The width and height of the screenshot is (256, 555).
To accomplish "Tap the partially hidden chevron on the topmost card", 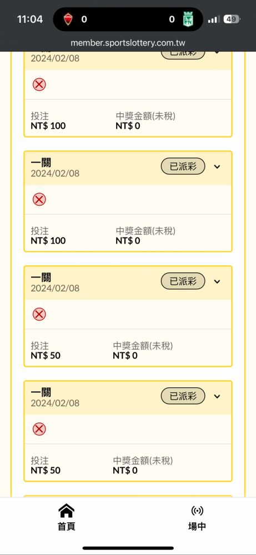I will (x=217, y=53).
